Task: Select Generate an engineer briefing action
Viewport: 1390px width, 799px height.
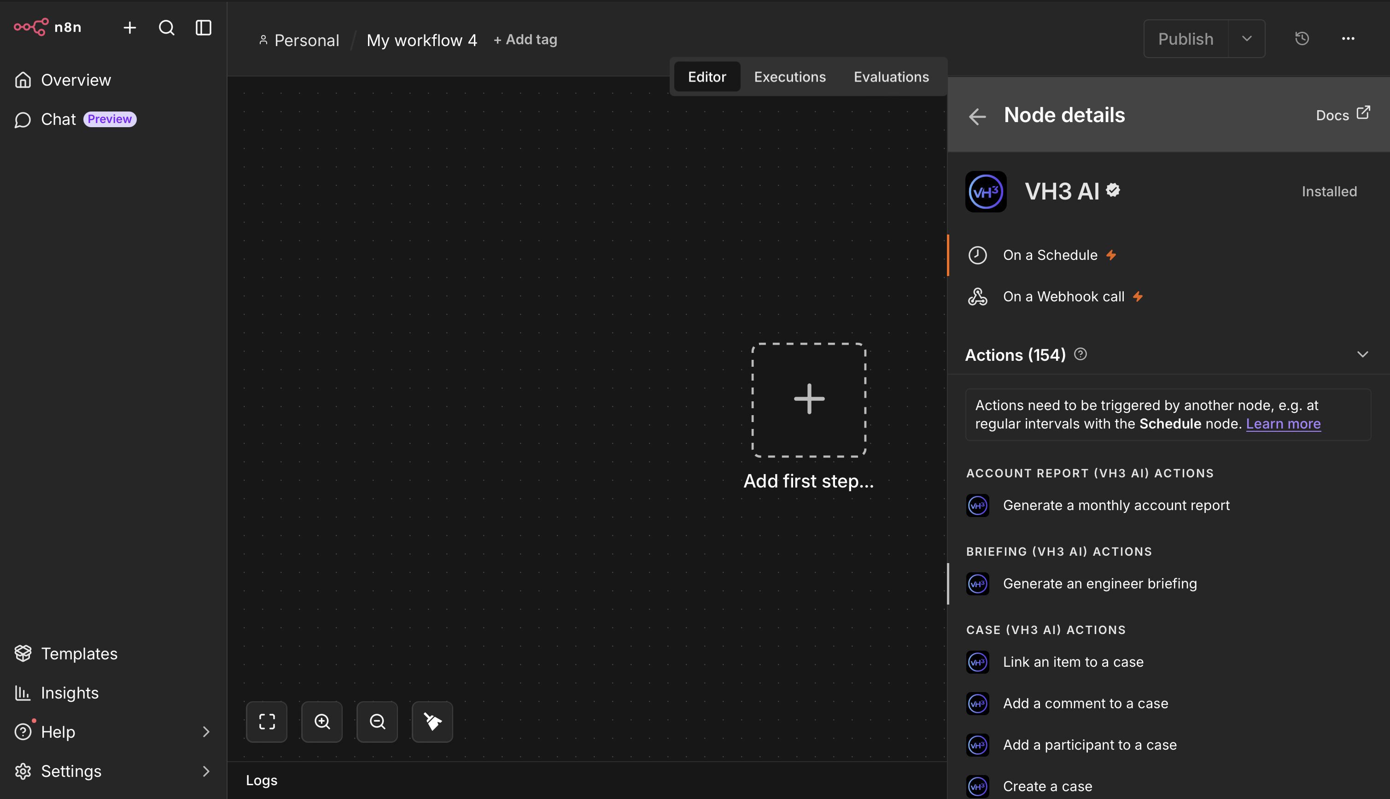Action: (1168, 583)
